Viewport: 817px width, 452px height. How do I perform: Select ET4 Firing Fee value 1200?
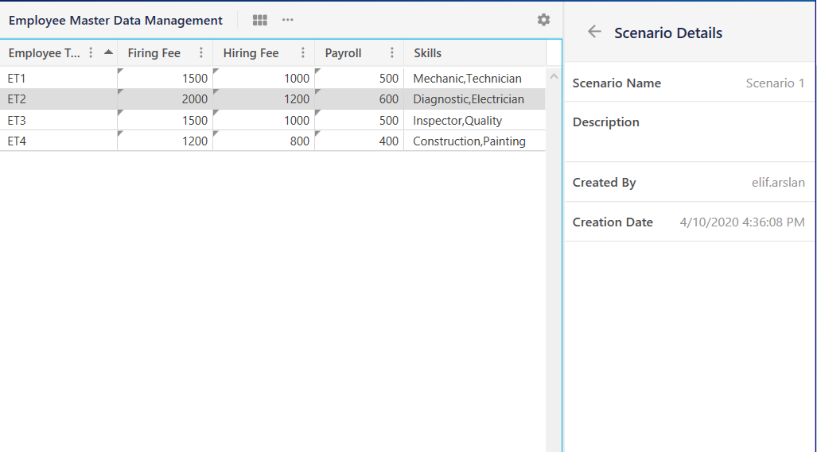click(165, 141)
